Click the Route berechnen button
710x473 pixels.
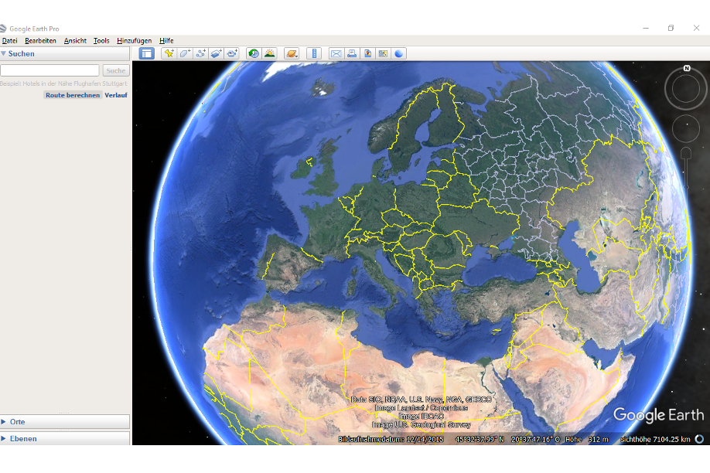(x=72, y=94)
